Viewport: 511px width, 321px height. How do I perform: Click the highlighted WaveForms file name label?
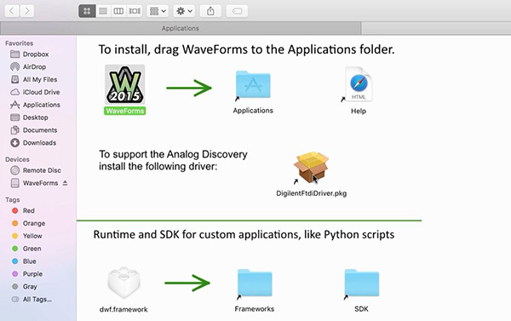[x=125, y=112]
